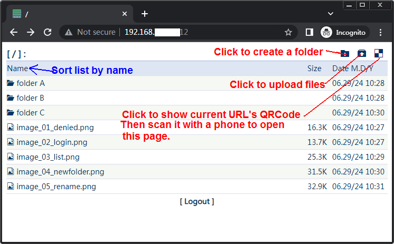The height and width of the screenshot is (244, 394).
Task: Sort the file list by Size
Action: pos(314,69)
